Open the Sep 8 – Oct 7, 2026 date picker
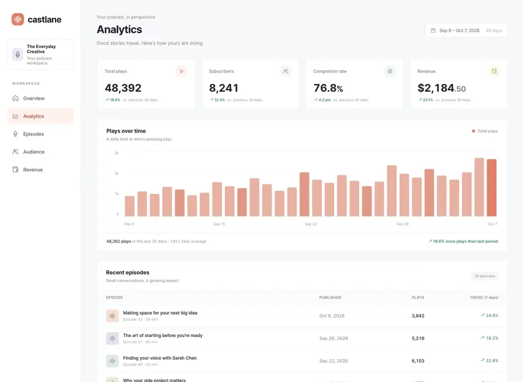 coord(466,31)
